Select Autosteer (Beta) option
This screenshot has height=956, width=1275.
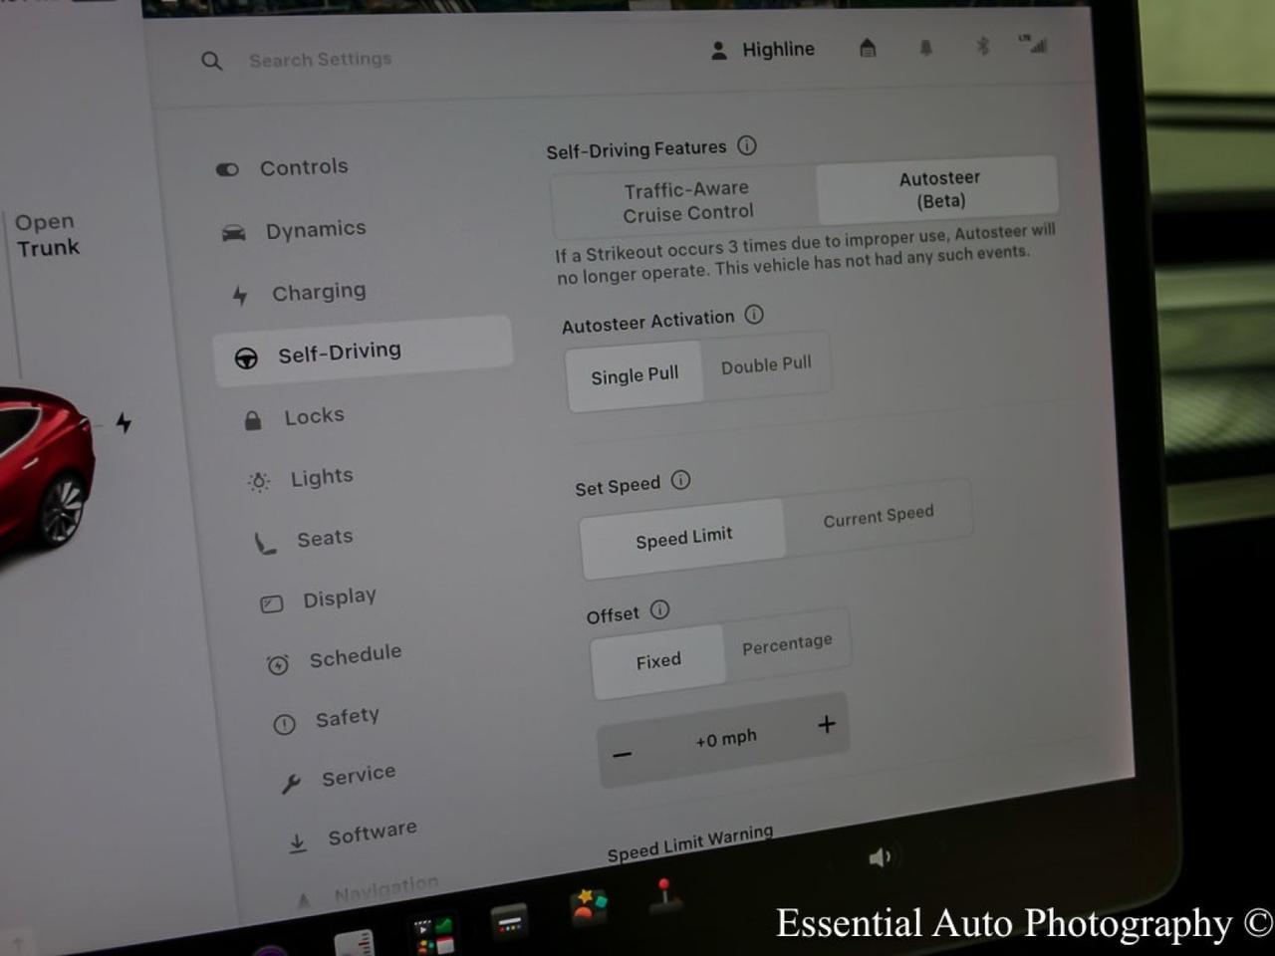tap(937, 189)
